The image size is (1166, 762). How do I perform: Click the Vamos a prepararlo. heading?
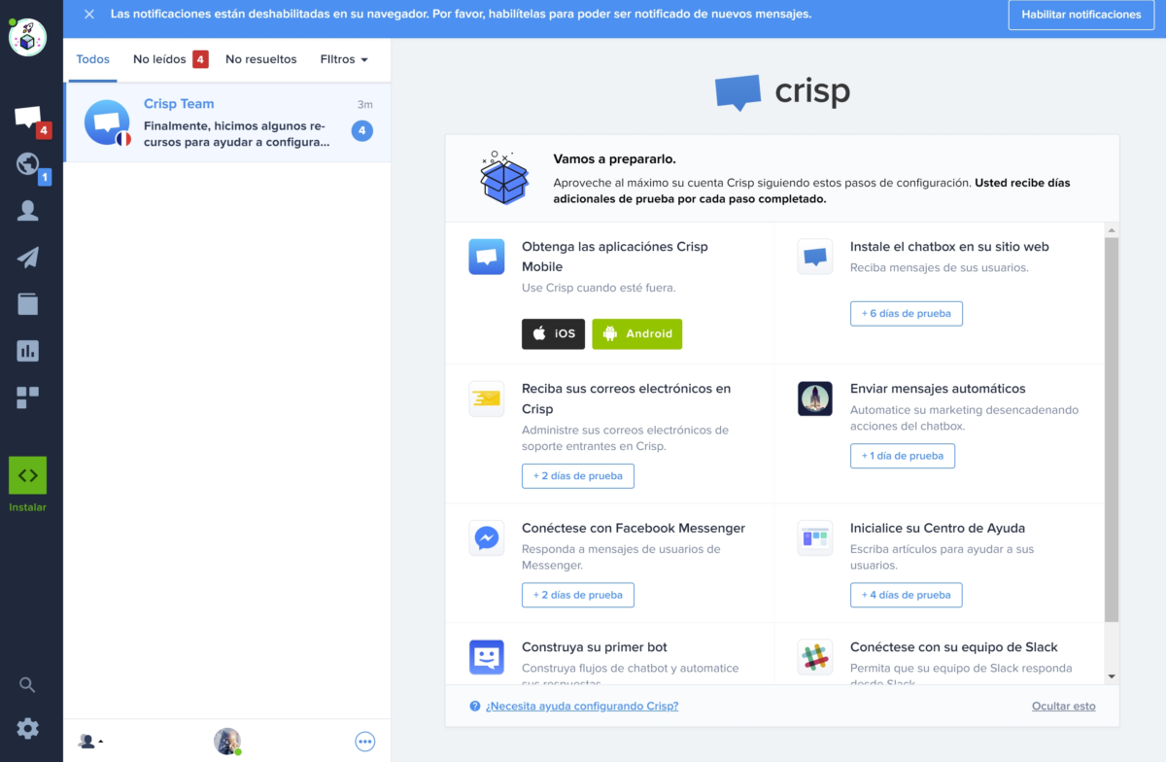point(614,159)
